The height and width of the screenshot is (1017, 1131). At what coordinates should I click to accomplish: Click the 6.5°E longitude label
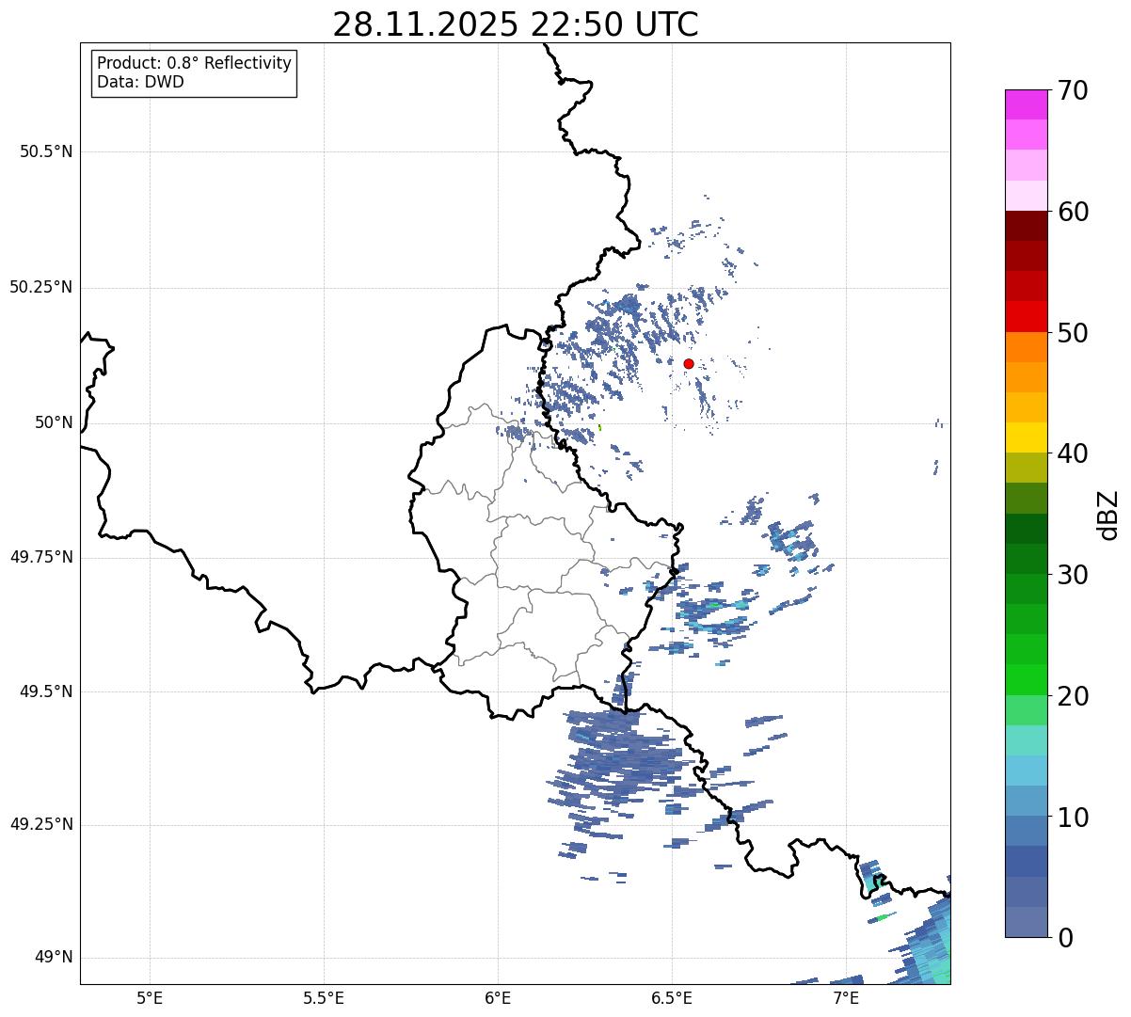coord(672,998)
